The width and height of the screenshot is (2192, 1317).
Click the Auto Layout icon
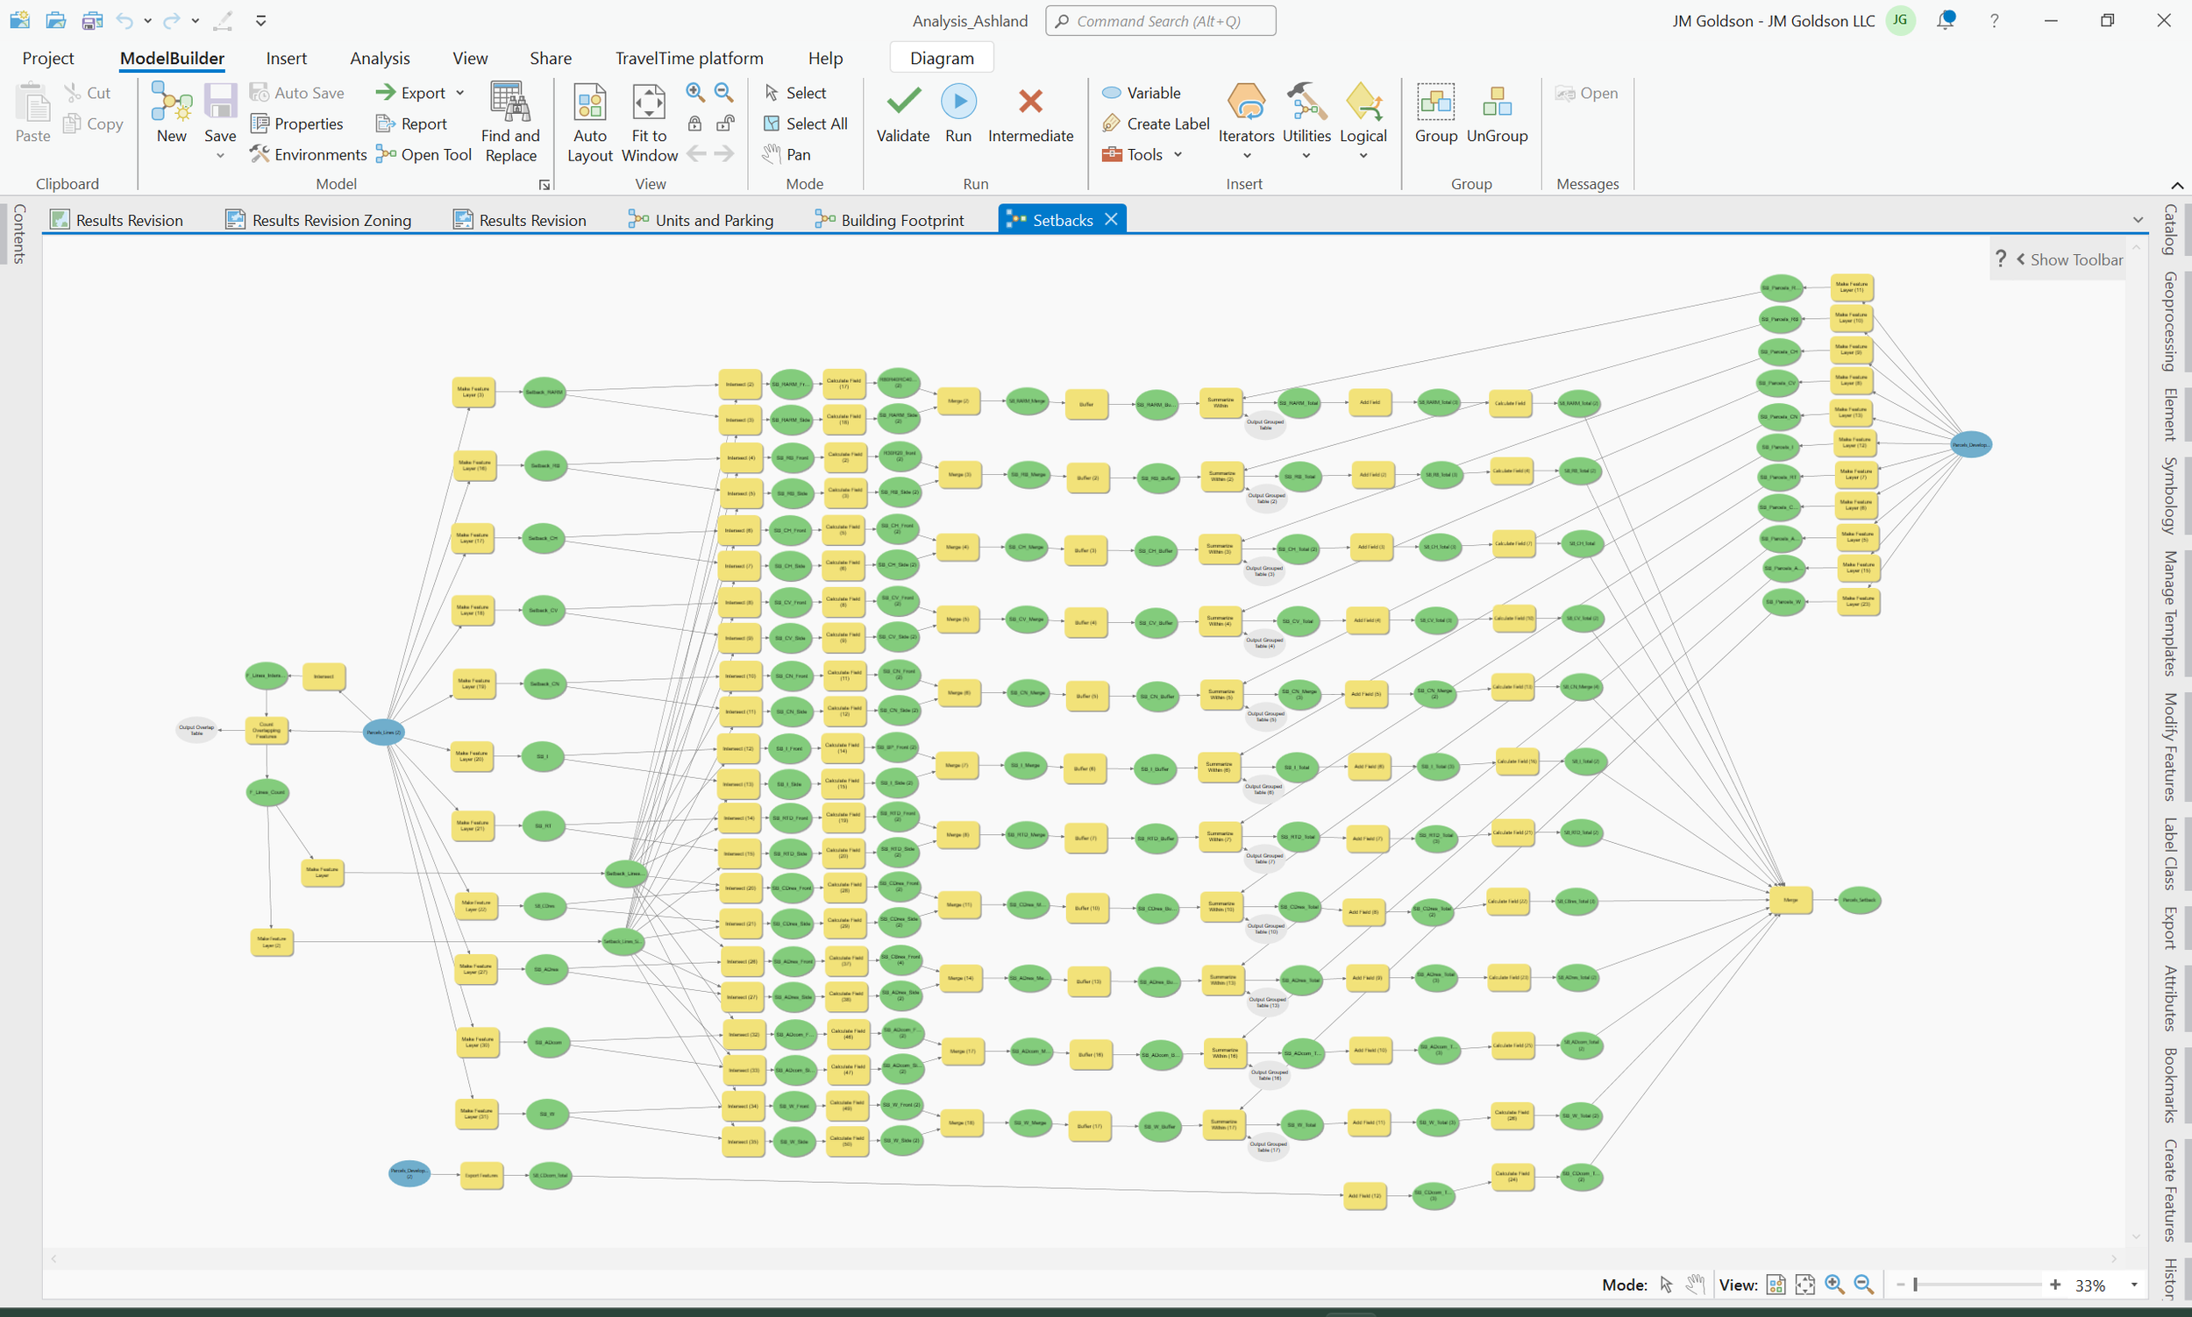[x=589, y=103]
